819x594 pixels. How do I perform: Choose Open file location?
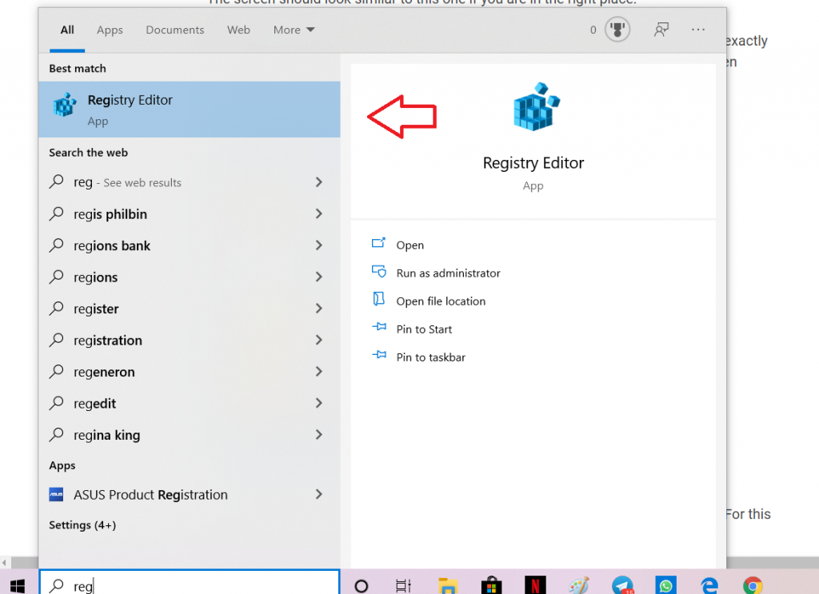pyautogui.click(x=441, y=301)
